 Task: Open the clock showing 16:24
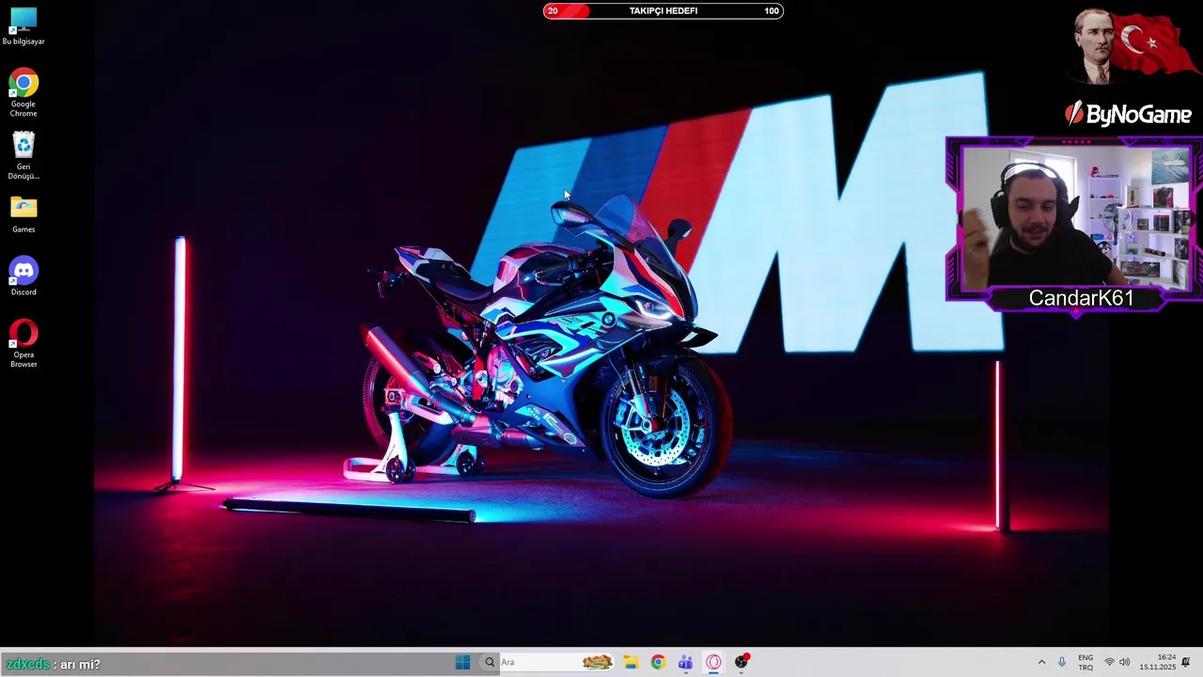1158,662
